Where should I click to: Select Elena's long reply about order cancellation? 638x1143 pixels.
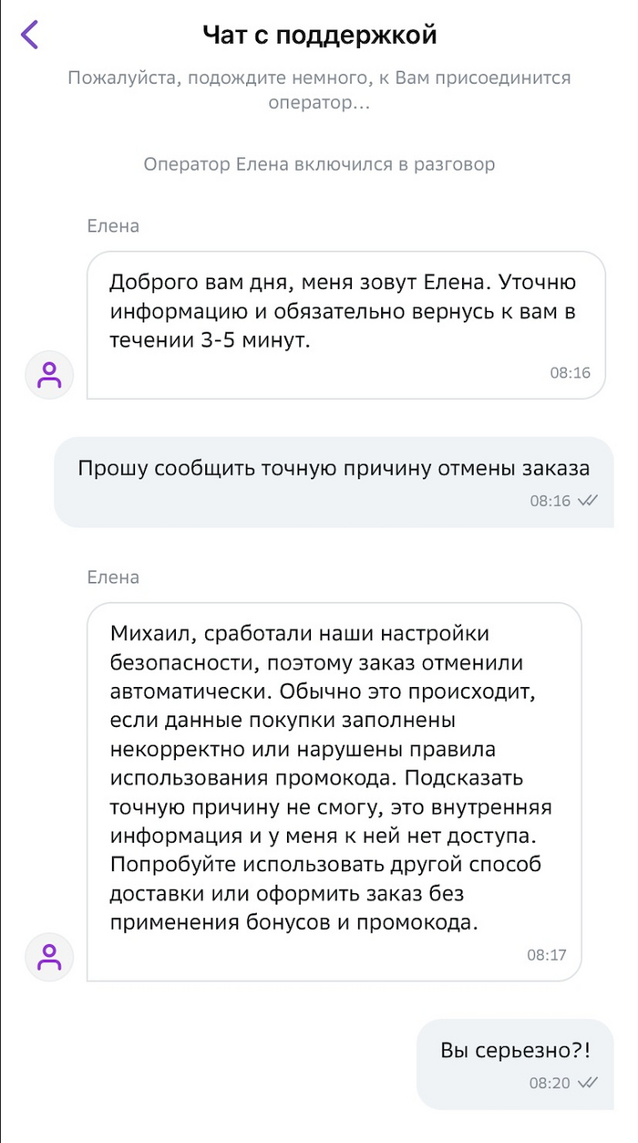(334, 790)
